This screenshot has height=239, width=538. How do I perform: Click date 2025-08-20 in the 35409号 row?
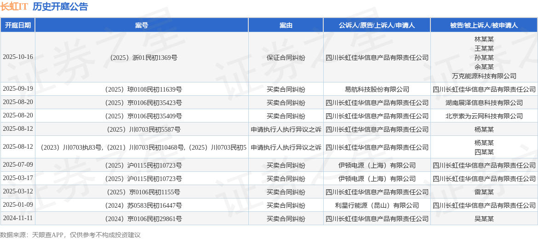(18, 116)
